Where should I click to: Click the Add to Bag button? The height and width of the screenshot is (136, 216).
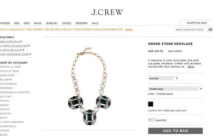point(175,131)
